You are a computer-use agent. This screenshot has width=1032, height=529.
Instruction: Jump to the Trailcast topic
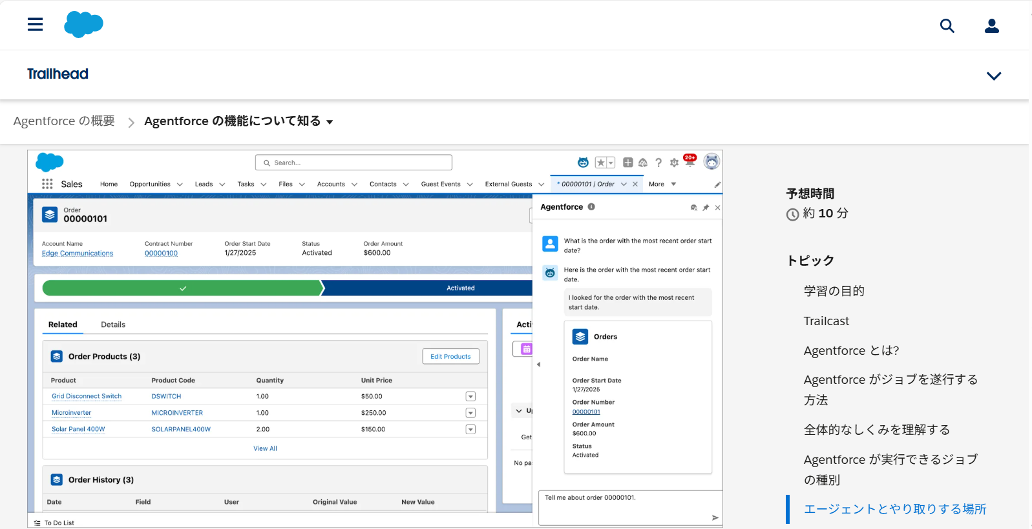click(826, 321)
